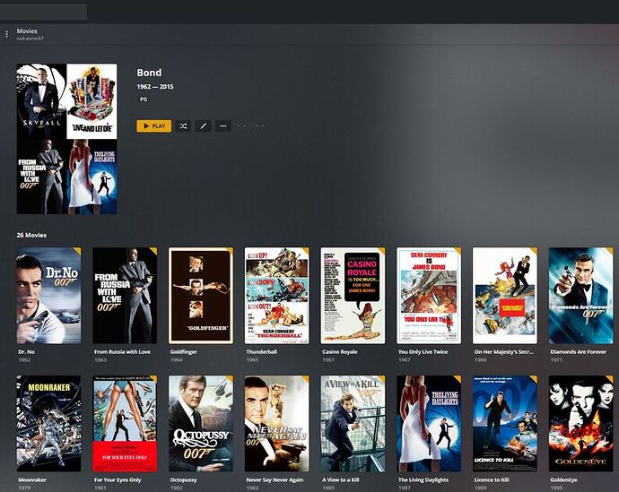Click the 'The Living Daylights' title text

(x=423, y=479)
